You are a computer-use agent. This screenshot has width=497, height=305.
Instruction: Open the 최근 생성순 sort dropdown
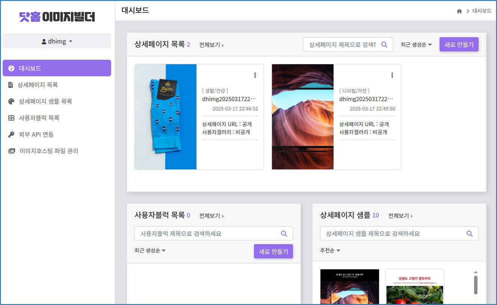pyautogui.click(x=415, y=44)
